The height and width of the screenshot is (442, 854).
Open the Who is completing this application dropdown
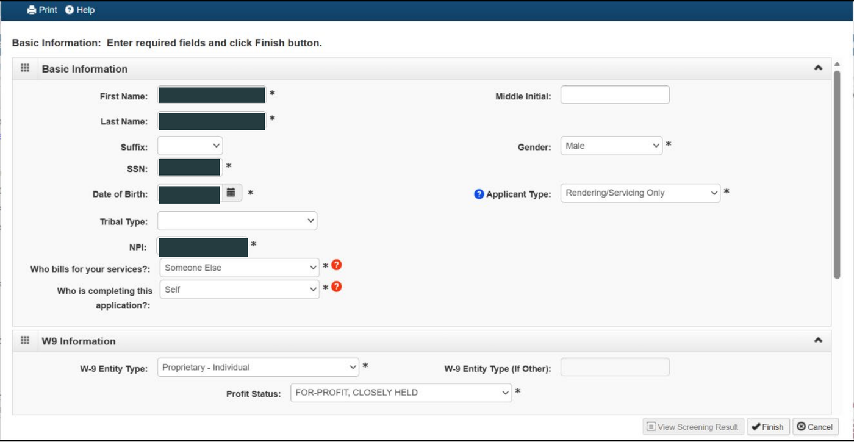tap(240, 290)
